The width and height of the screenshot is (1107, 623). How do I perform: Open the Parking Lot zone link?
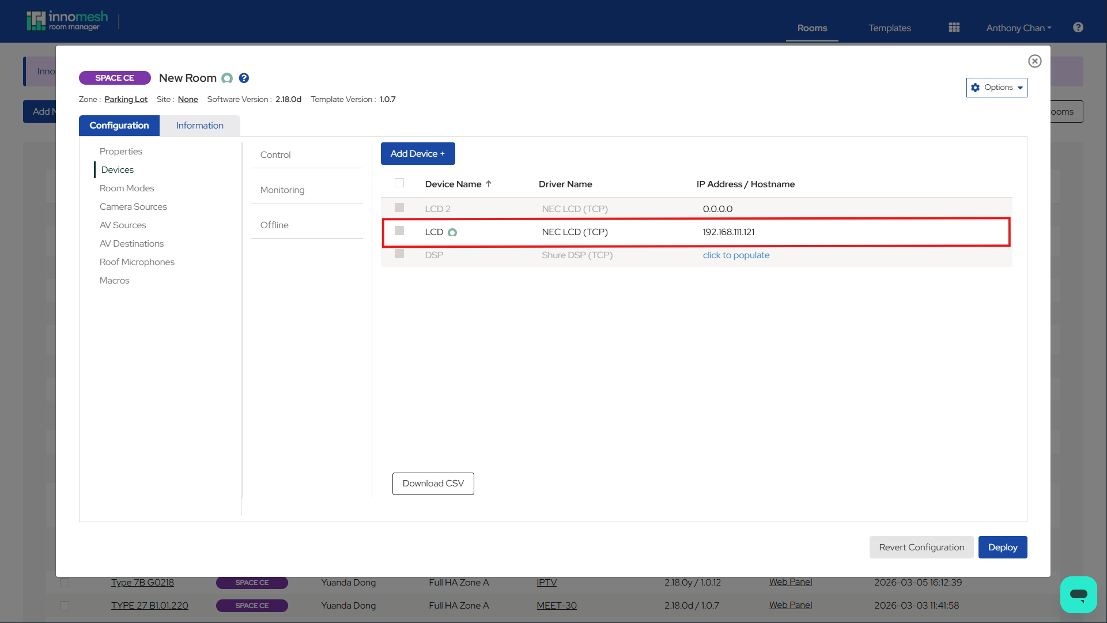pos(126,99)
